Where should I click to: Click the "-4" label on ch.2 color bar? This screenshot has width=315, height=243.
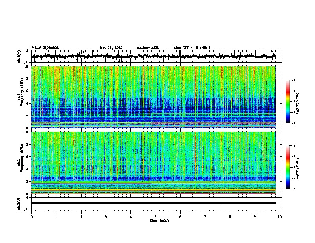click(x=294, y=156)
